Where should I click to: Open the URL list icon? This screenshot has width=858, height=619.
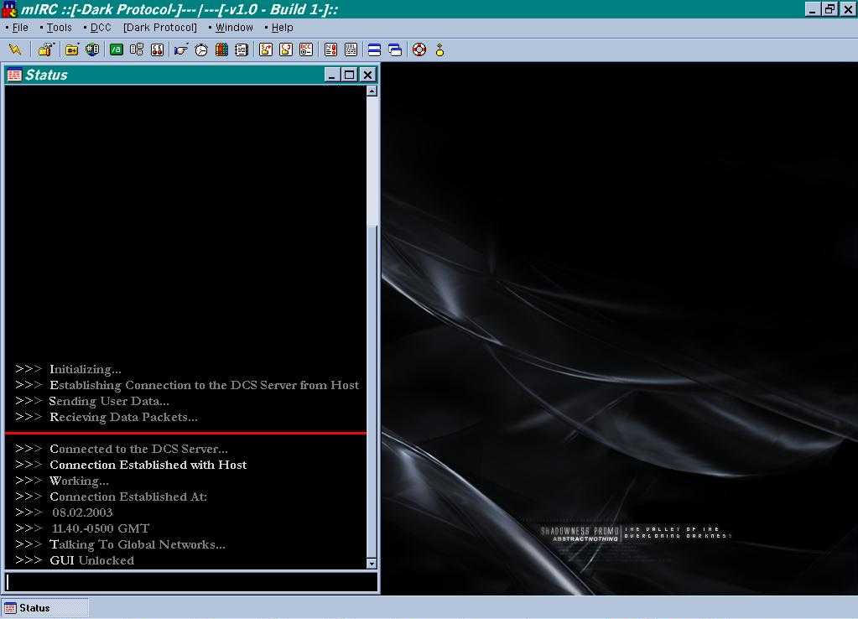pos(352,49)
